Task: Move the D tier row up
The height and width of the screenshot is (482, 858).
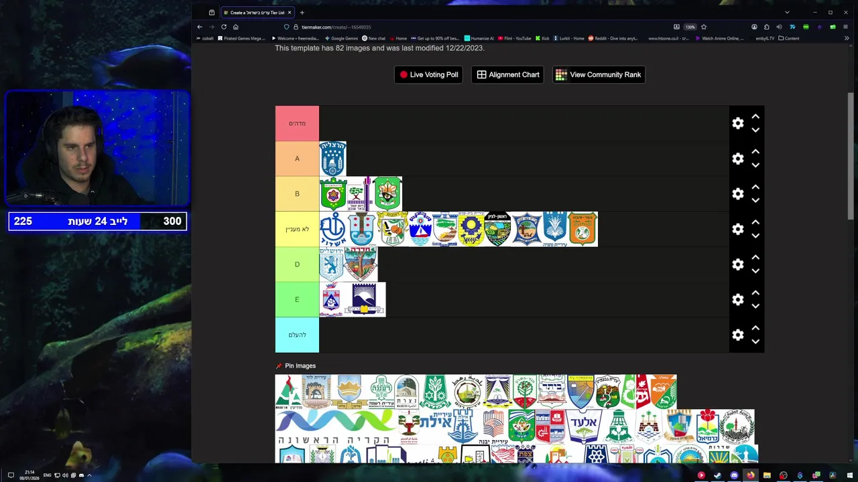Action: click(x=755, y=257)
